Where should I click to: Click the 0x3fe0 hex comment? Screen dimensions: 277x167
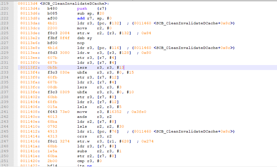pos(139,112)
